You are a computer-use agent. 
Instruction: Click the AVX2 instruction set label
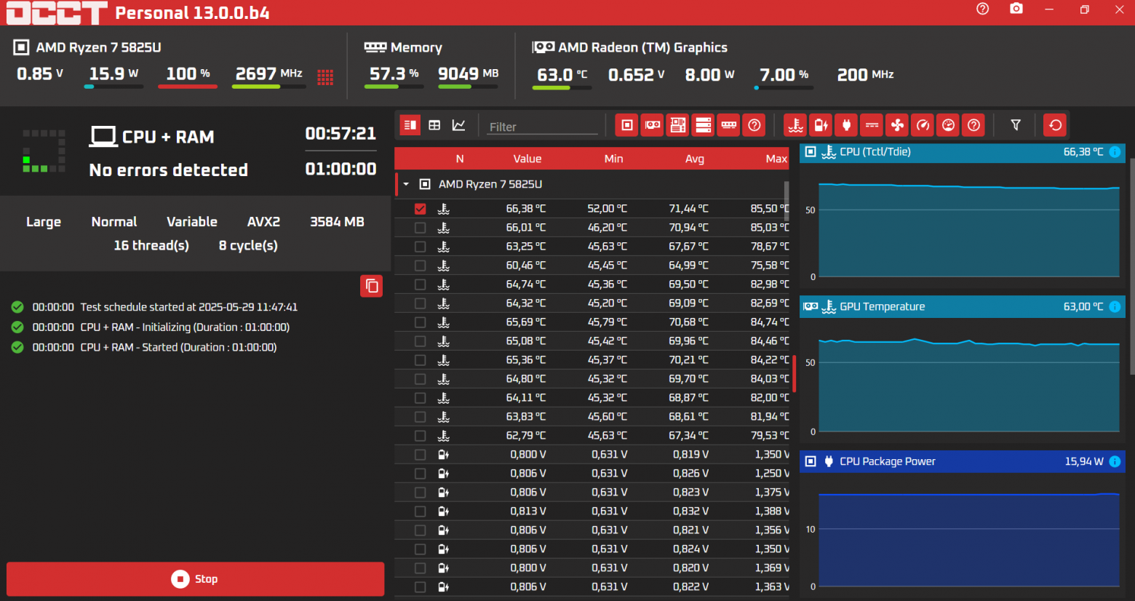pos(263,222)
